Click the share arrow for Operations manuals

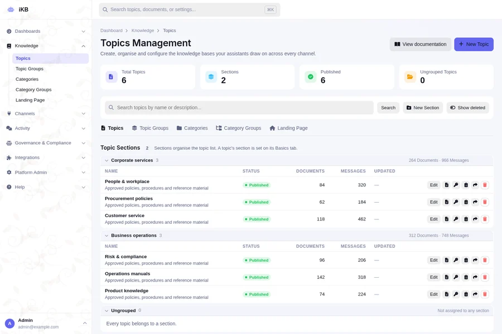[x=475, y=277]
